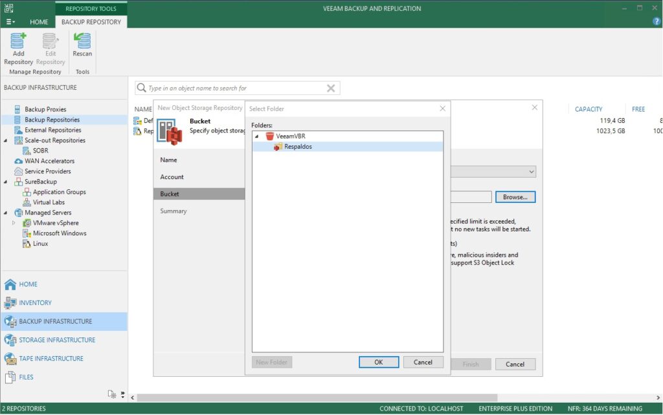663x415 pixels.
Task: Click the Files view icon
Action: tap(10, 377)
